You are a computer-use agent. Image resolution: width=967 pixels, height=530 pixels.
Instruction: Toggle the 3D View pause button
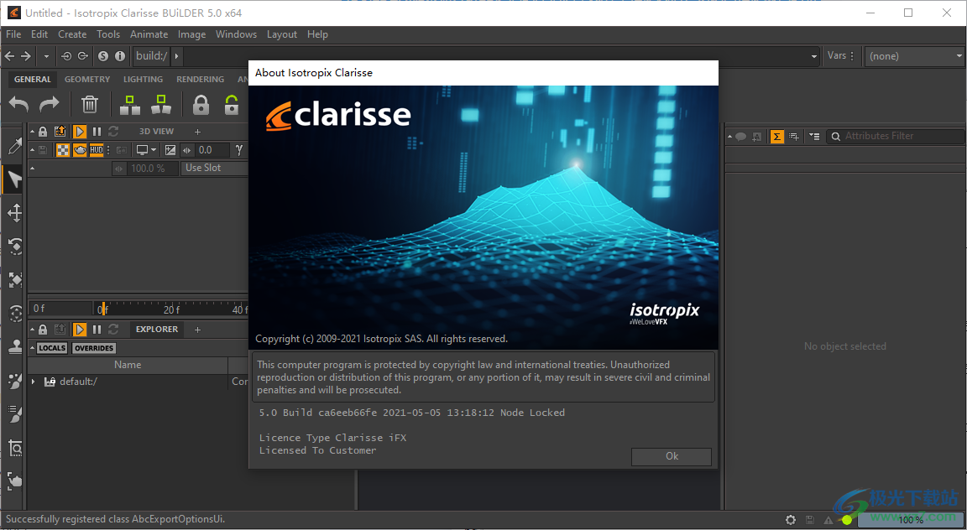click(97, 132)
